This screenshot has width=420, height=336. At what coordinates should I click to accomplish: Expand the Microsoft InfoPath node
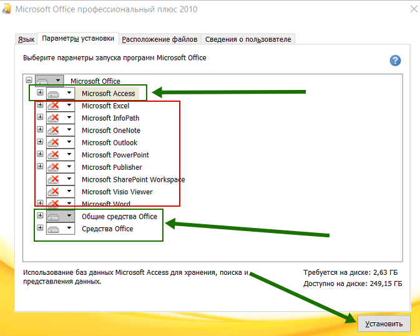[x=40, y=117]
